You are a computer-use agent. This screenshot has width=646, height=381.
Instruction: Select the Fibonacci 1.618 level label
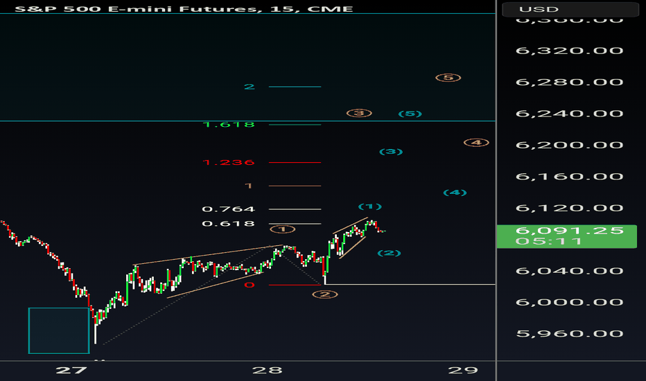pos(229,125)
